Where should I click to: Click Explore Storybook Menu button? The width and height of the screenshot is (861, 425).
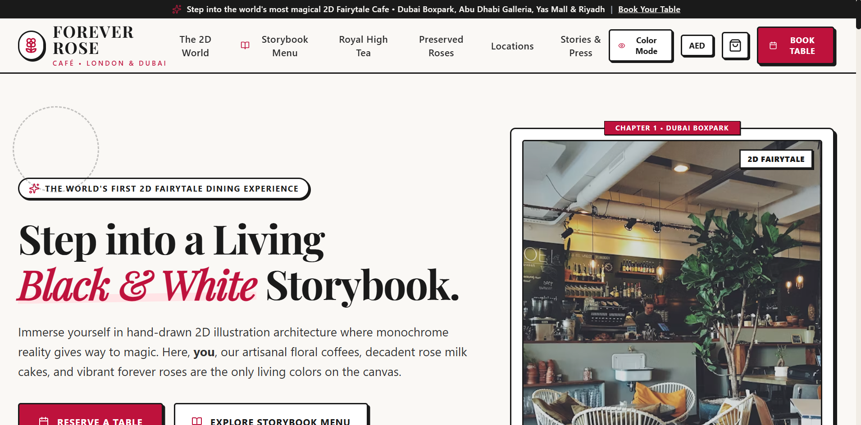pyautogui.click(x=271, y=415)
